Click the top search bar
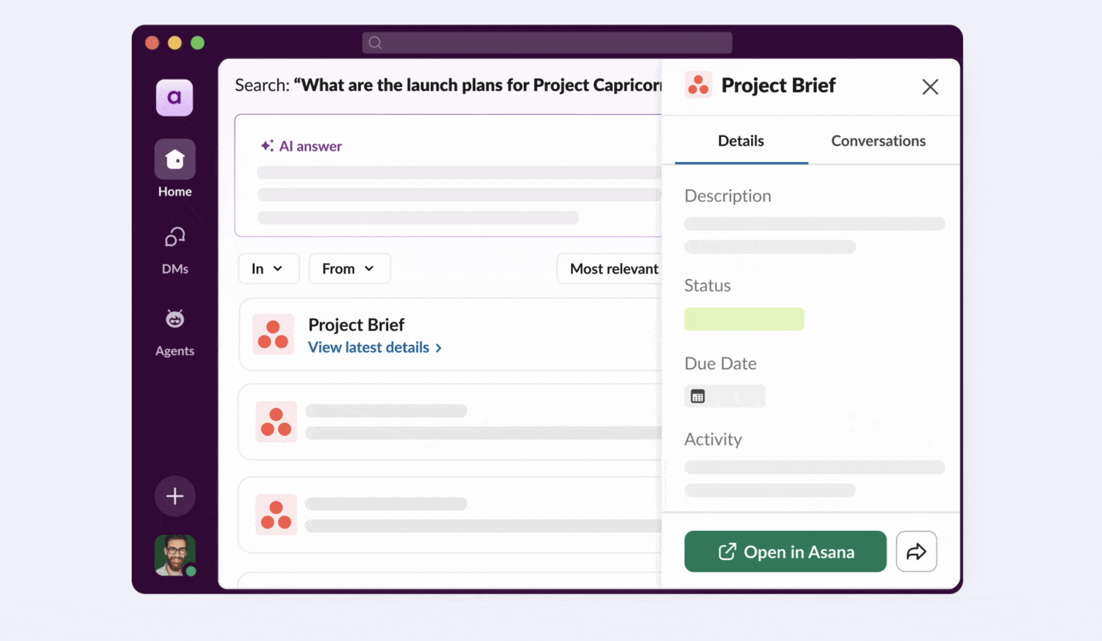Screen dimensions: 1102x641 547,43
